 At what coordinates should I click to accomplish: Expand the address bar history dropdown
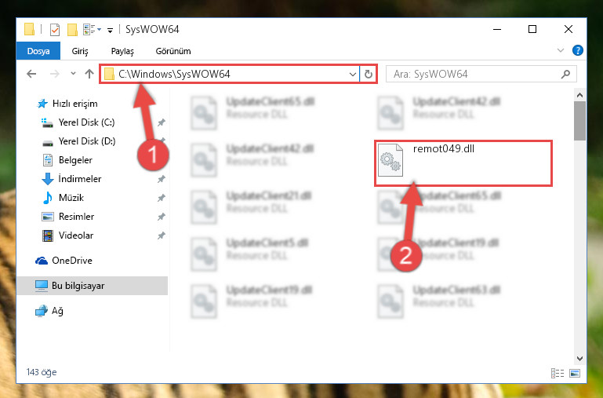(352, 74)
